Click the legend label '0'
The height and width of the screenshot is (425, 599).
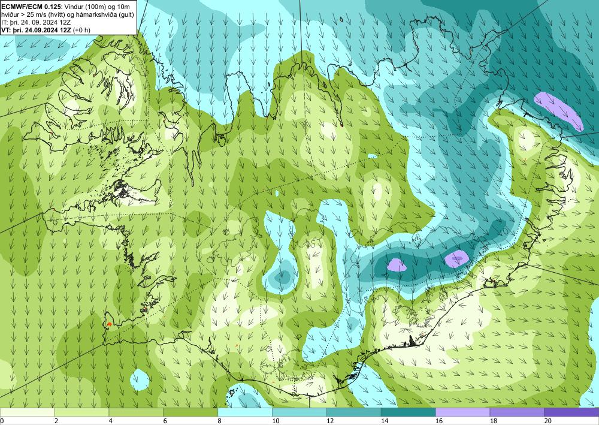2,421
